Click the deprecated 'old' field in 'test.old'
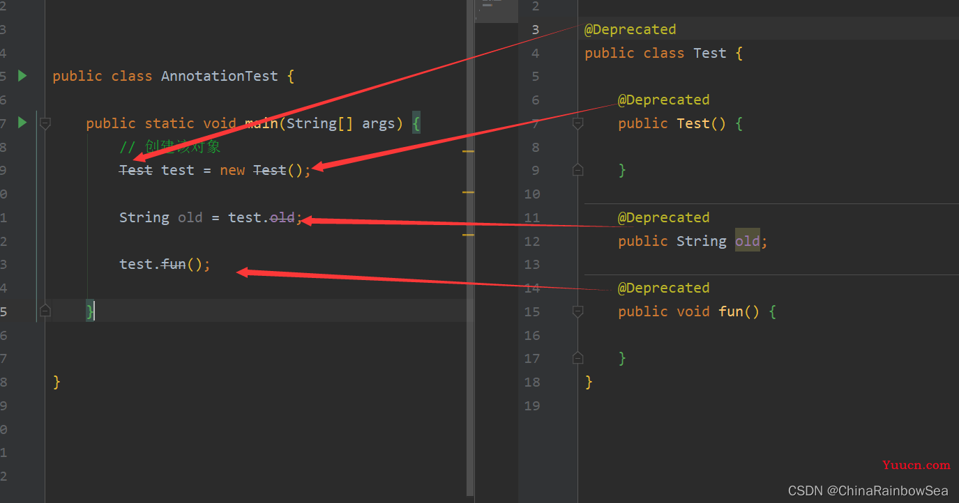The image size is (959, 503). [282, 217]
